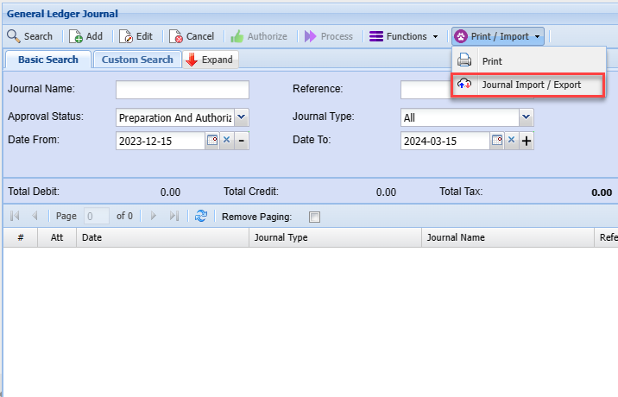The height and width of the screenshot is (397, 618).
Task: Focus the Journal Name input field
Action: [x=182, y=90]
